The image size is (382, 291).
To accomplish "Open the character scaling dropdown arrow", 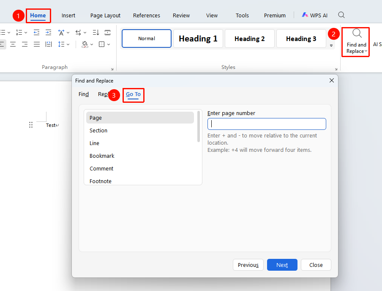I will click(68, 33).
